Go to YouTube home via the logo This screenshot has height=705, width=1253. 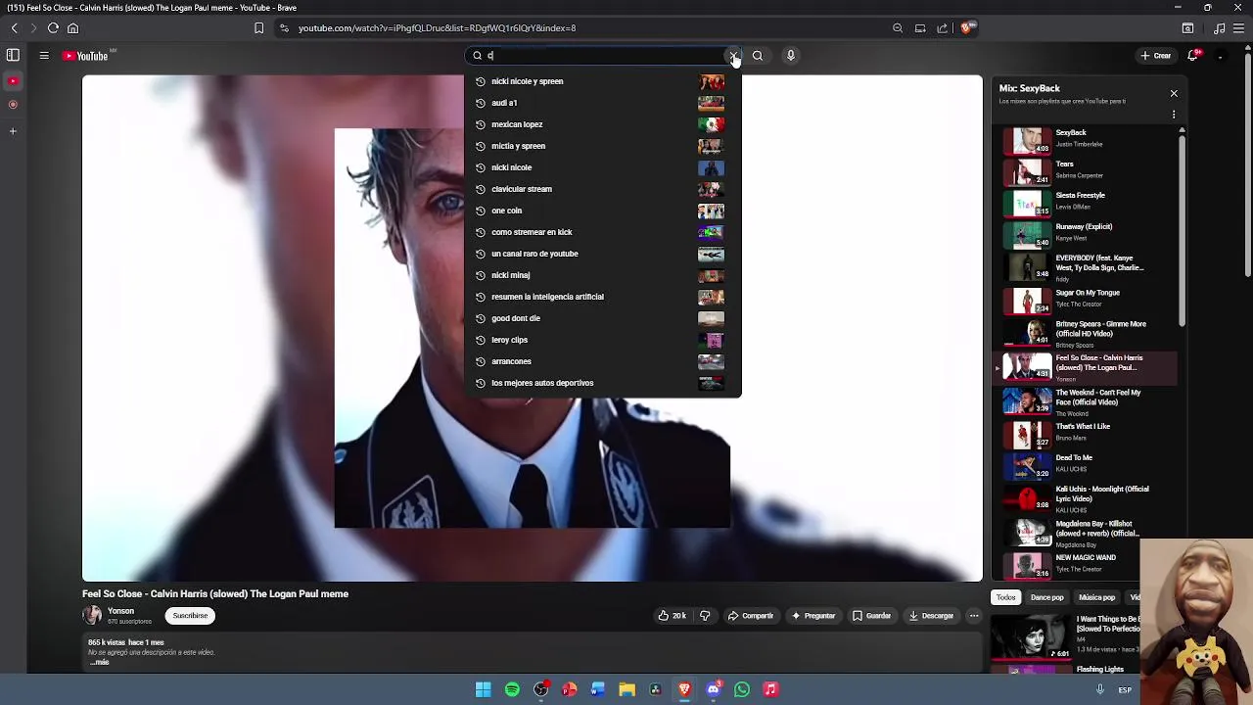[x=86, y=56]
